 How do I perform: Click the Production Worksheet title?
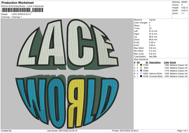click(x=18, y=3)
